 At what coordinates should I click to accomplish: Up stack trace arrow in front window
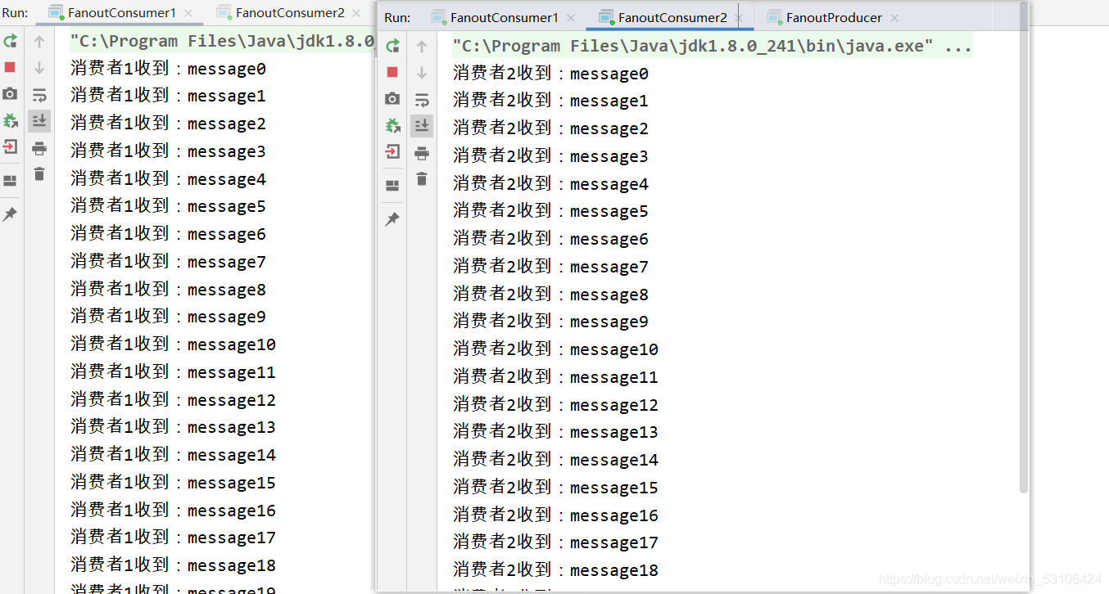pos(422,46)
